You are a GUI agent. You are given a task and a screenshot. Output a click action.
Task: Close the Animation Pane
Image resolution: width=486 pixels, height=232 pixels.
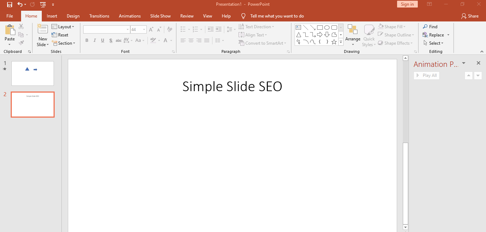tap(479, 63)
